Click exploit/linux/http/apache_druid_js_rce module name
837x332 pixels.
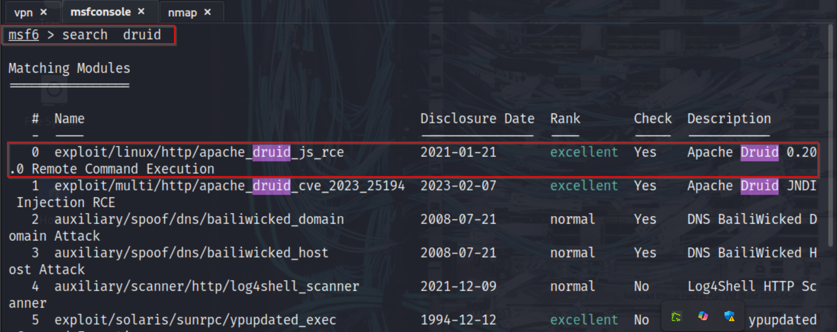199,152
